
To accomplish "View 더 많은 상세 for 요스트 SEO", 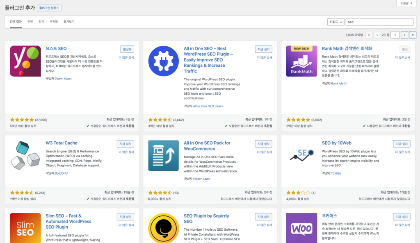I will 126,57.
